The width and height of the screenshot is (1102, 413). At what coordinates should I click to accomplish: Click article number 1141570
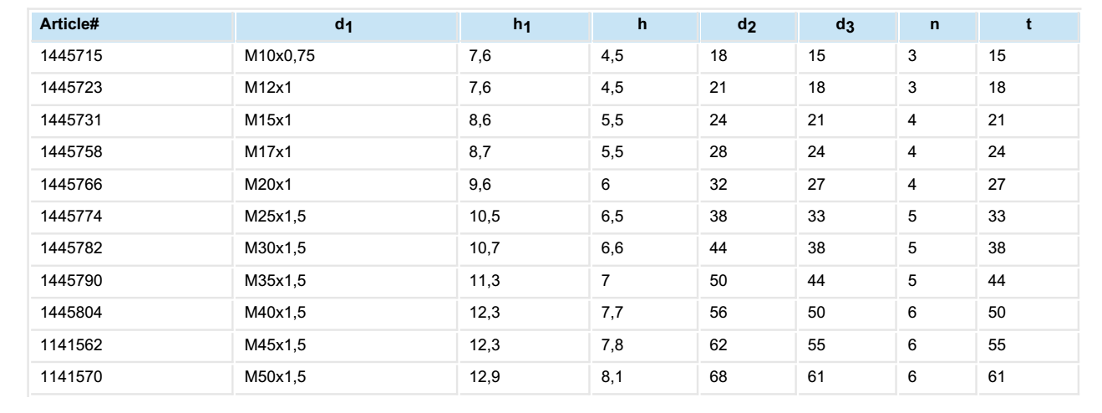[x=70, y=375]
